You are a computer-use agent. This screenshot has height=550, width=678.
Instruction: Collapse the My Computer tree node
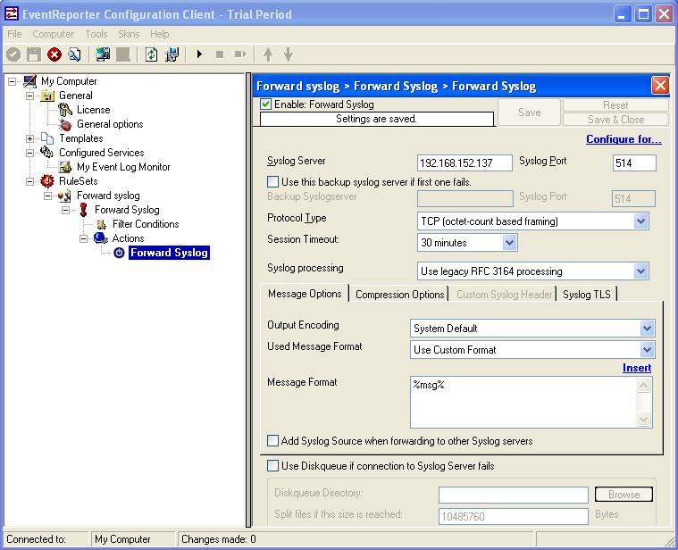pos(13,81)
